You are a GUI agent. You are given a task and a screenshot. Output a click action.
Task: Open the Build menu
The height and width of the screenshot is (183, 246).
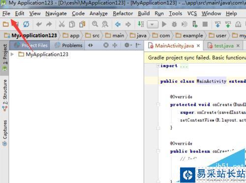(x=144, y=13)
